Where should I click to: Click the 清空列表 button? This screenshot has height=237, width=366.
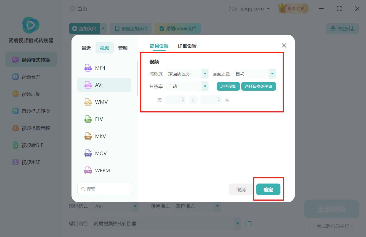pos(342,28)
